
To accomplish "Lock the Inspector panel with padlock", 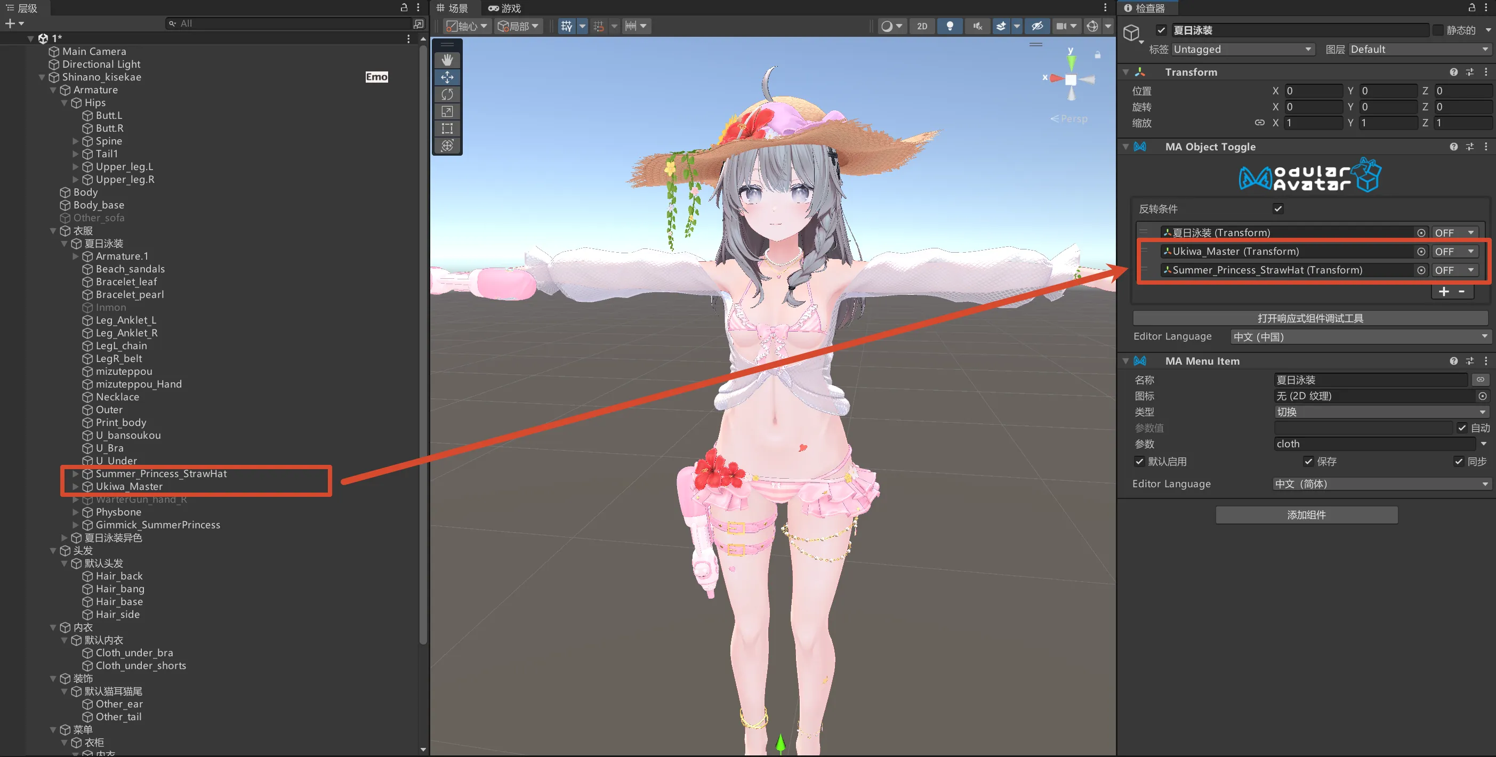I will click(1471, 7).
